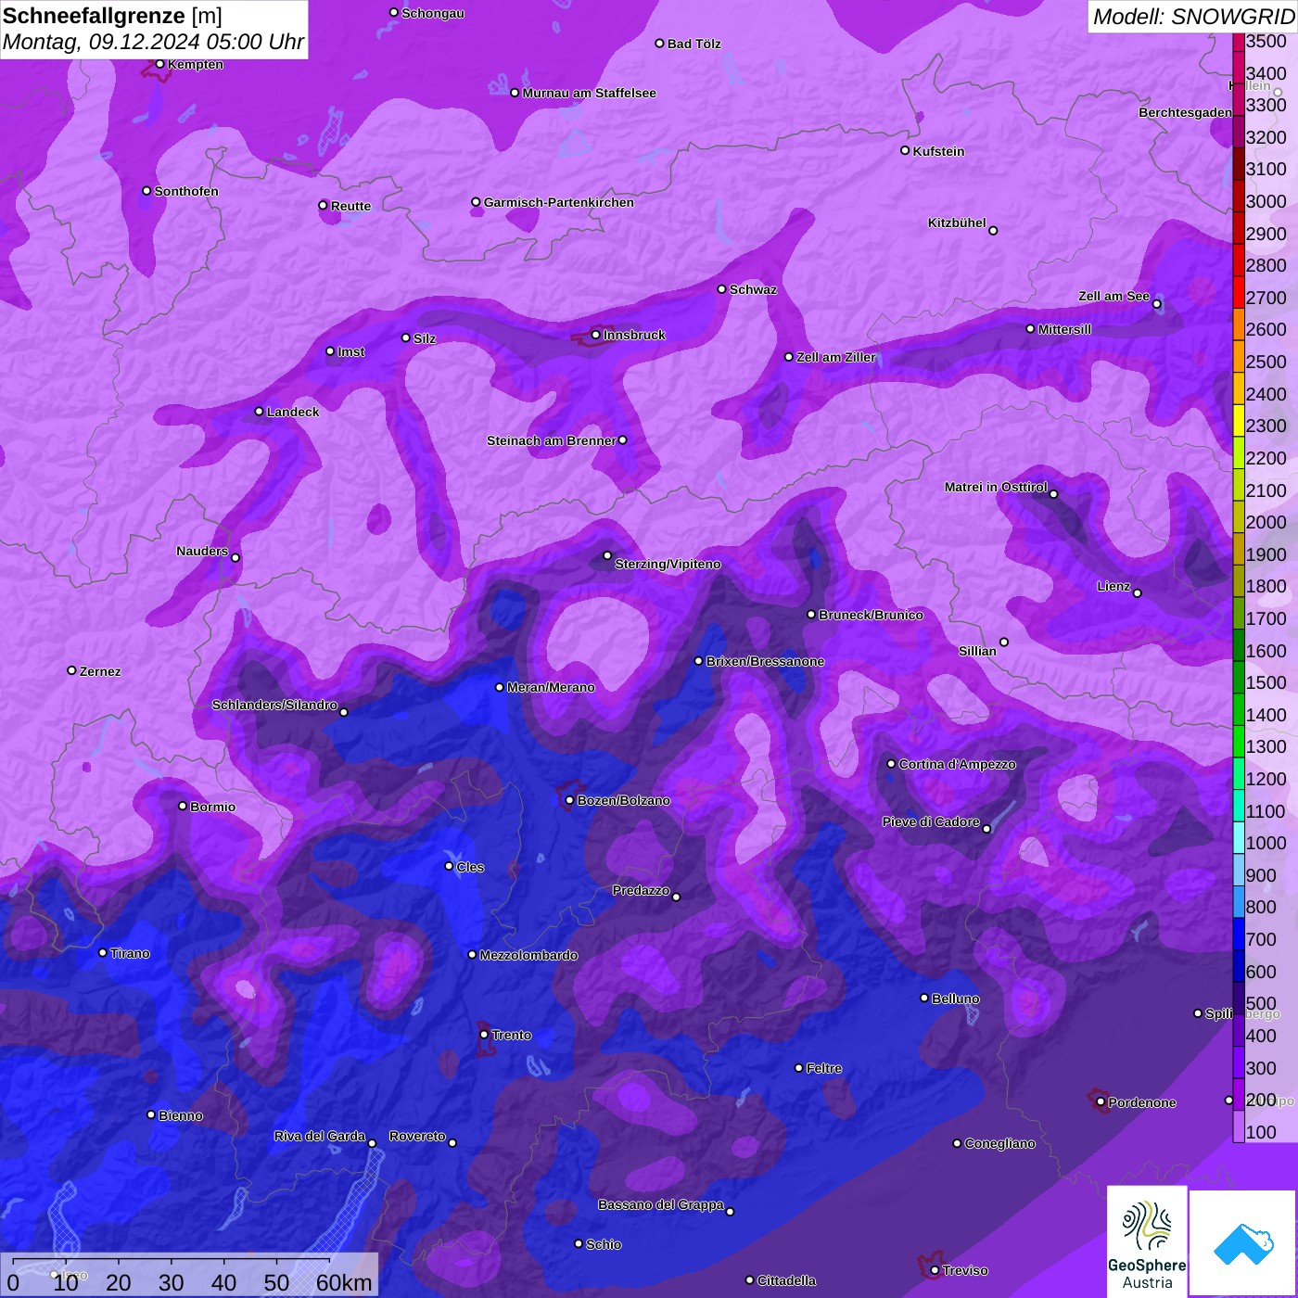Click the Sillian label

pos(977,651)
